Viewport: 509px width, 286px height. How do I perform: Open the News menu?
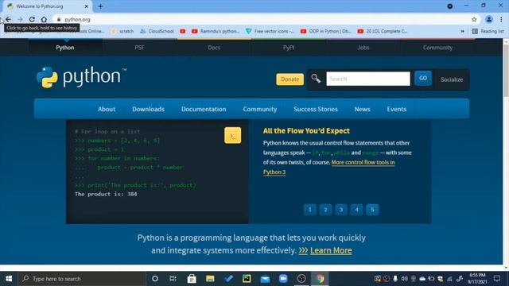(363, 109)
